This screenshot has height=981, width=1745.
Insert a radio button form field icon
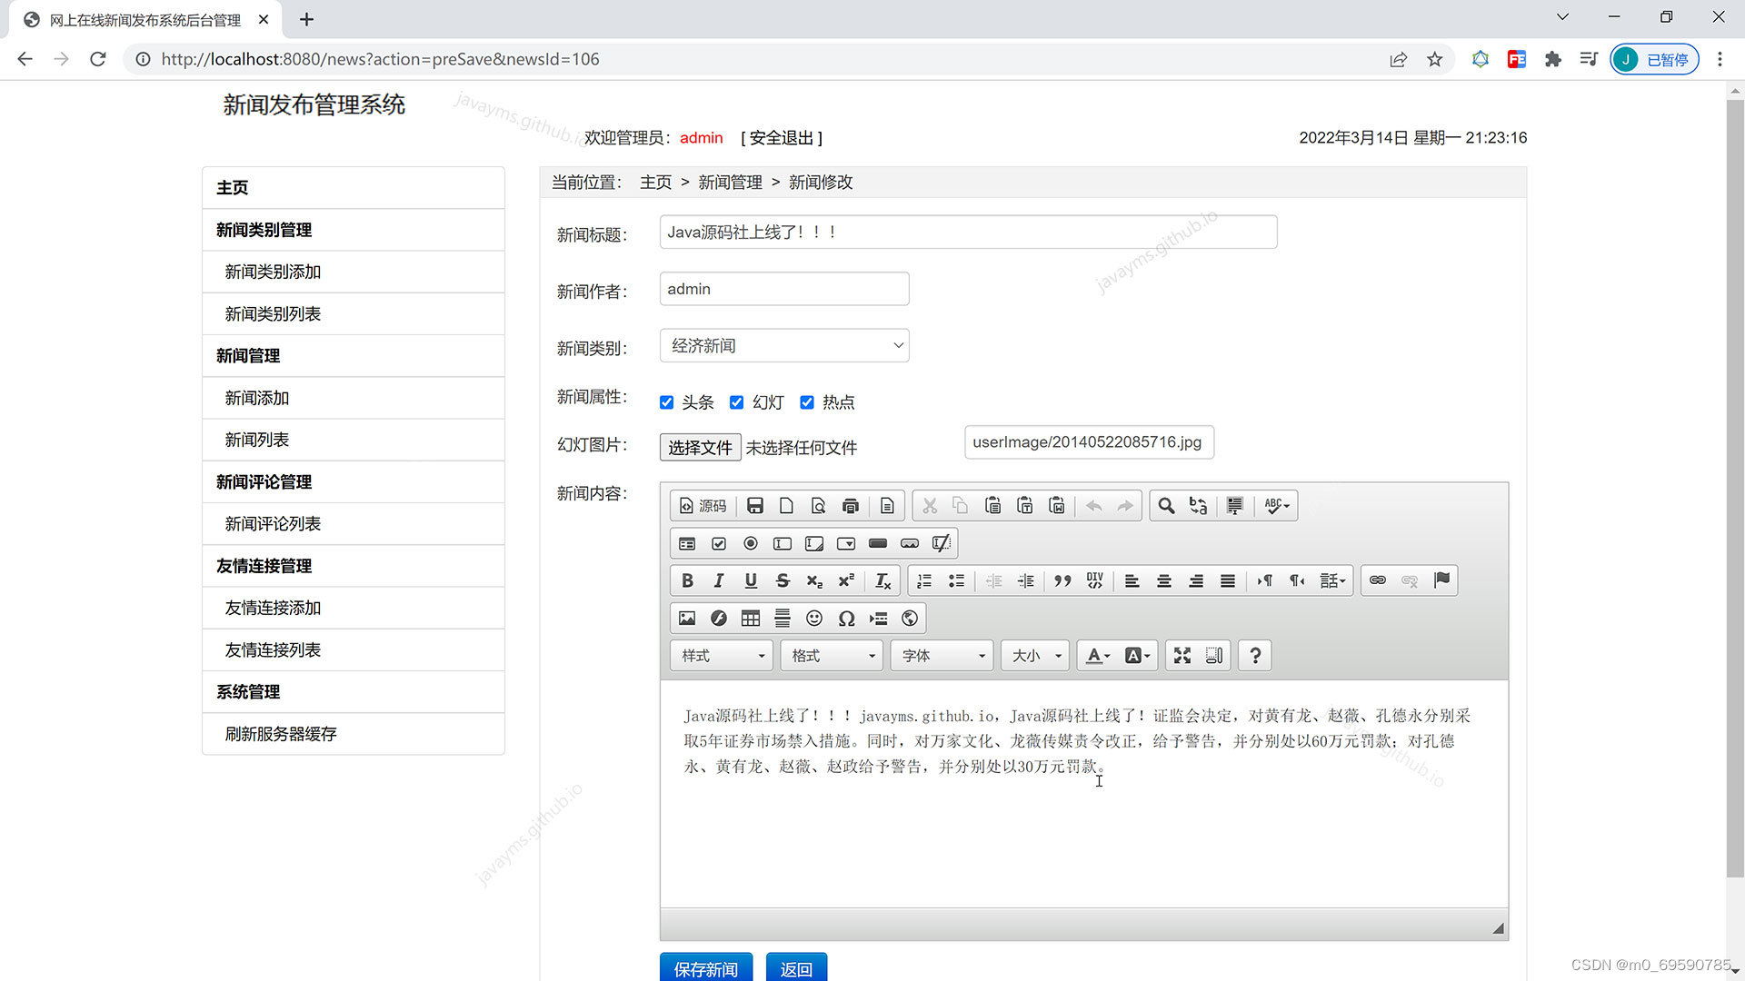[x=751, y=543]
